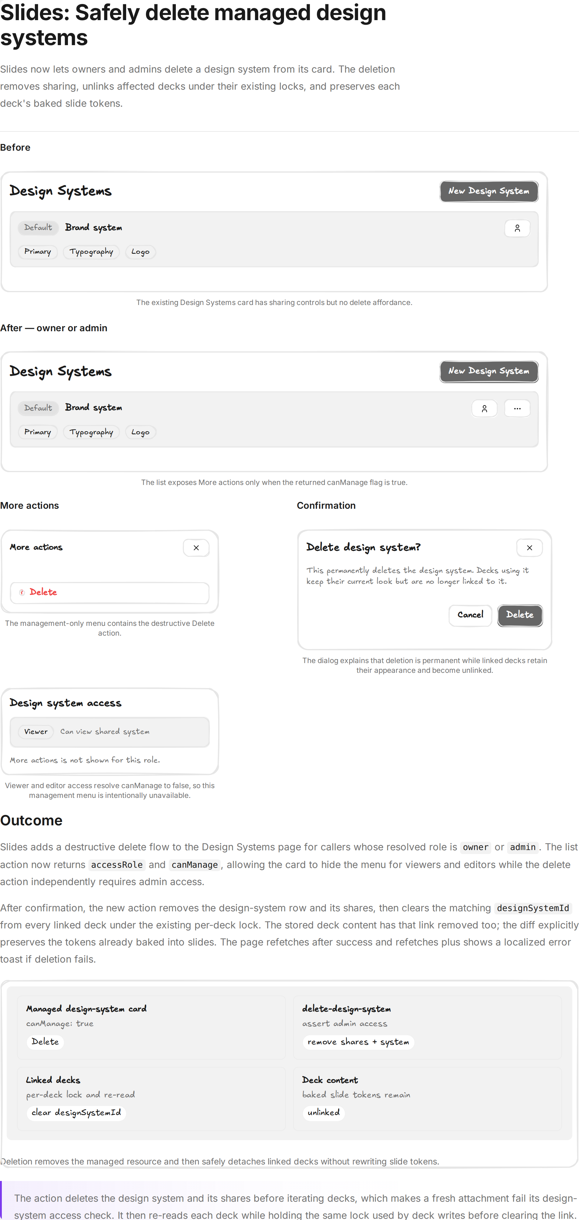Open the More actions ellipsis on the After card
This screenshot has height=1220, width=579.
[517, 408]
